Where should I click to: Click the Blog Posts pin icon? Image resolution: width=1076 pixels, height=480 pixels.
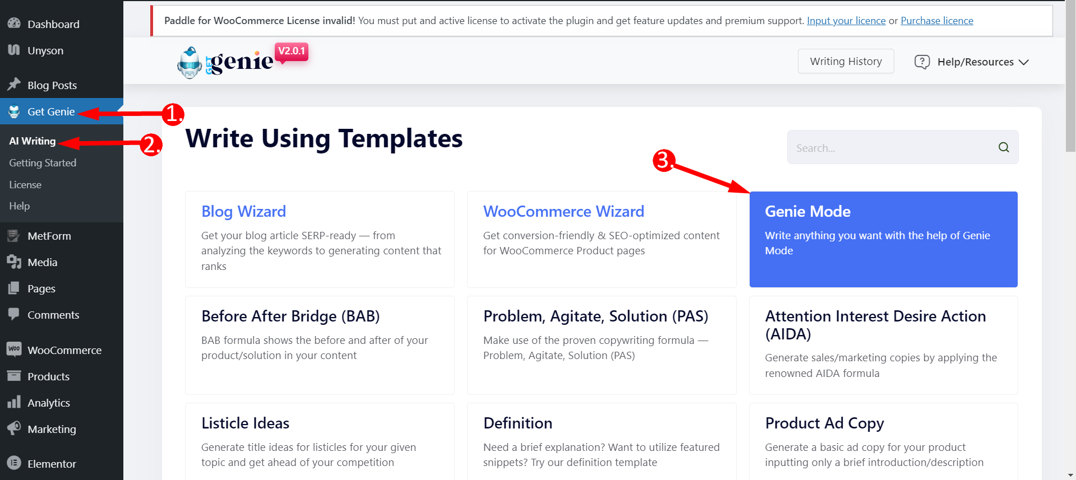pyautogui.click(x=14, y=85)
